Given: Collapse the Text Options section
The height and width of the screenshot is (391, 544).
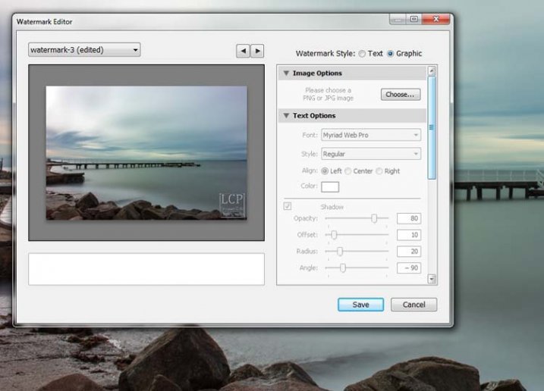Looking at the screenshot, I should [x=286, y=116].
